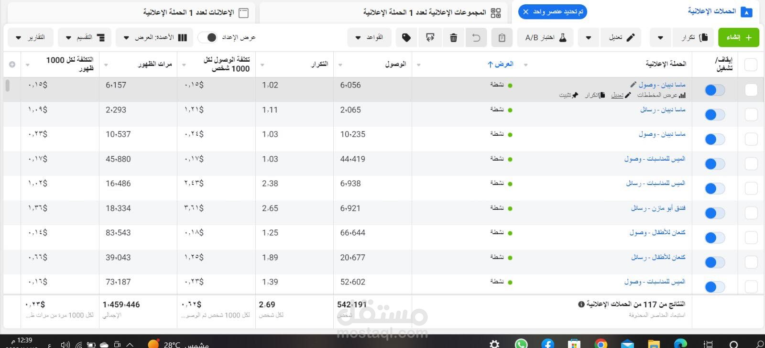Clear selection with X on تم تحديد عنصر واحد
Image resolution: width=765 pixels, height=348 pixels.
pyautogui.click(x=526, y=11)
